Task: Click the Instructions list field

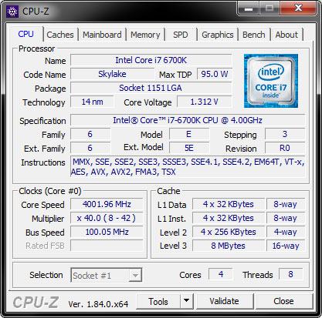Action: 188,167
